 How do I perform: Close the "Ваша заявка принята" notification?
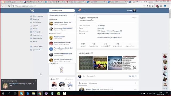(x=35, y=81)
